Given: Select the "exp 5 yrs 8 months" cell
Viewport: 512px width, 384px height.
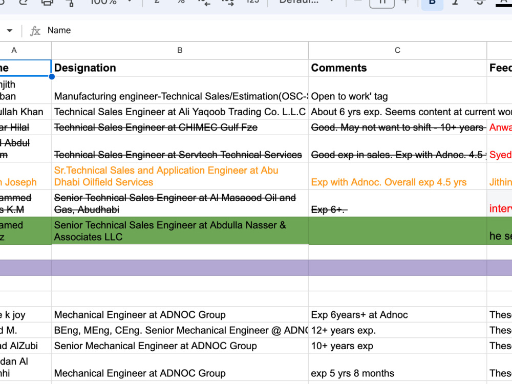Looking at the screenshot, I should (x=397, y=367).
